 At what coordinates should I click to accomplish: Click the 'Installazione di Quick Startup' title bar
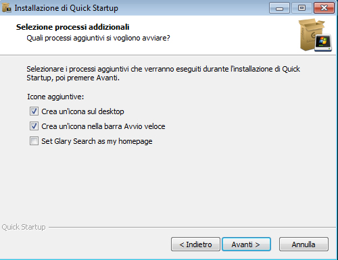66,8
